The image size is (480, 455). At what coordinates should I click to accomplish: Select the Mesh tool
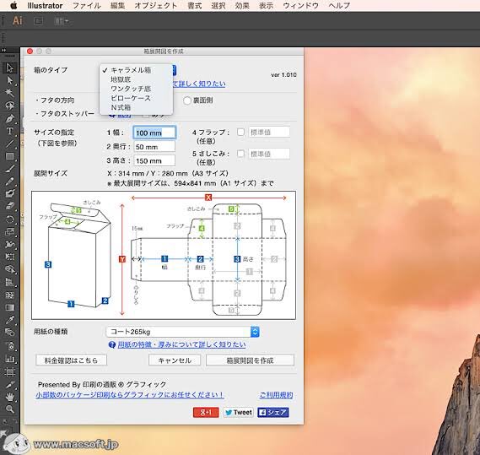click(9, 295)
